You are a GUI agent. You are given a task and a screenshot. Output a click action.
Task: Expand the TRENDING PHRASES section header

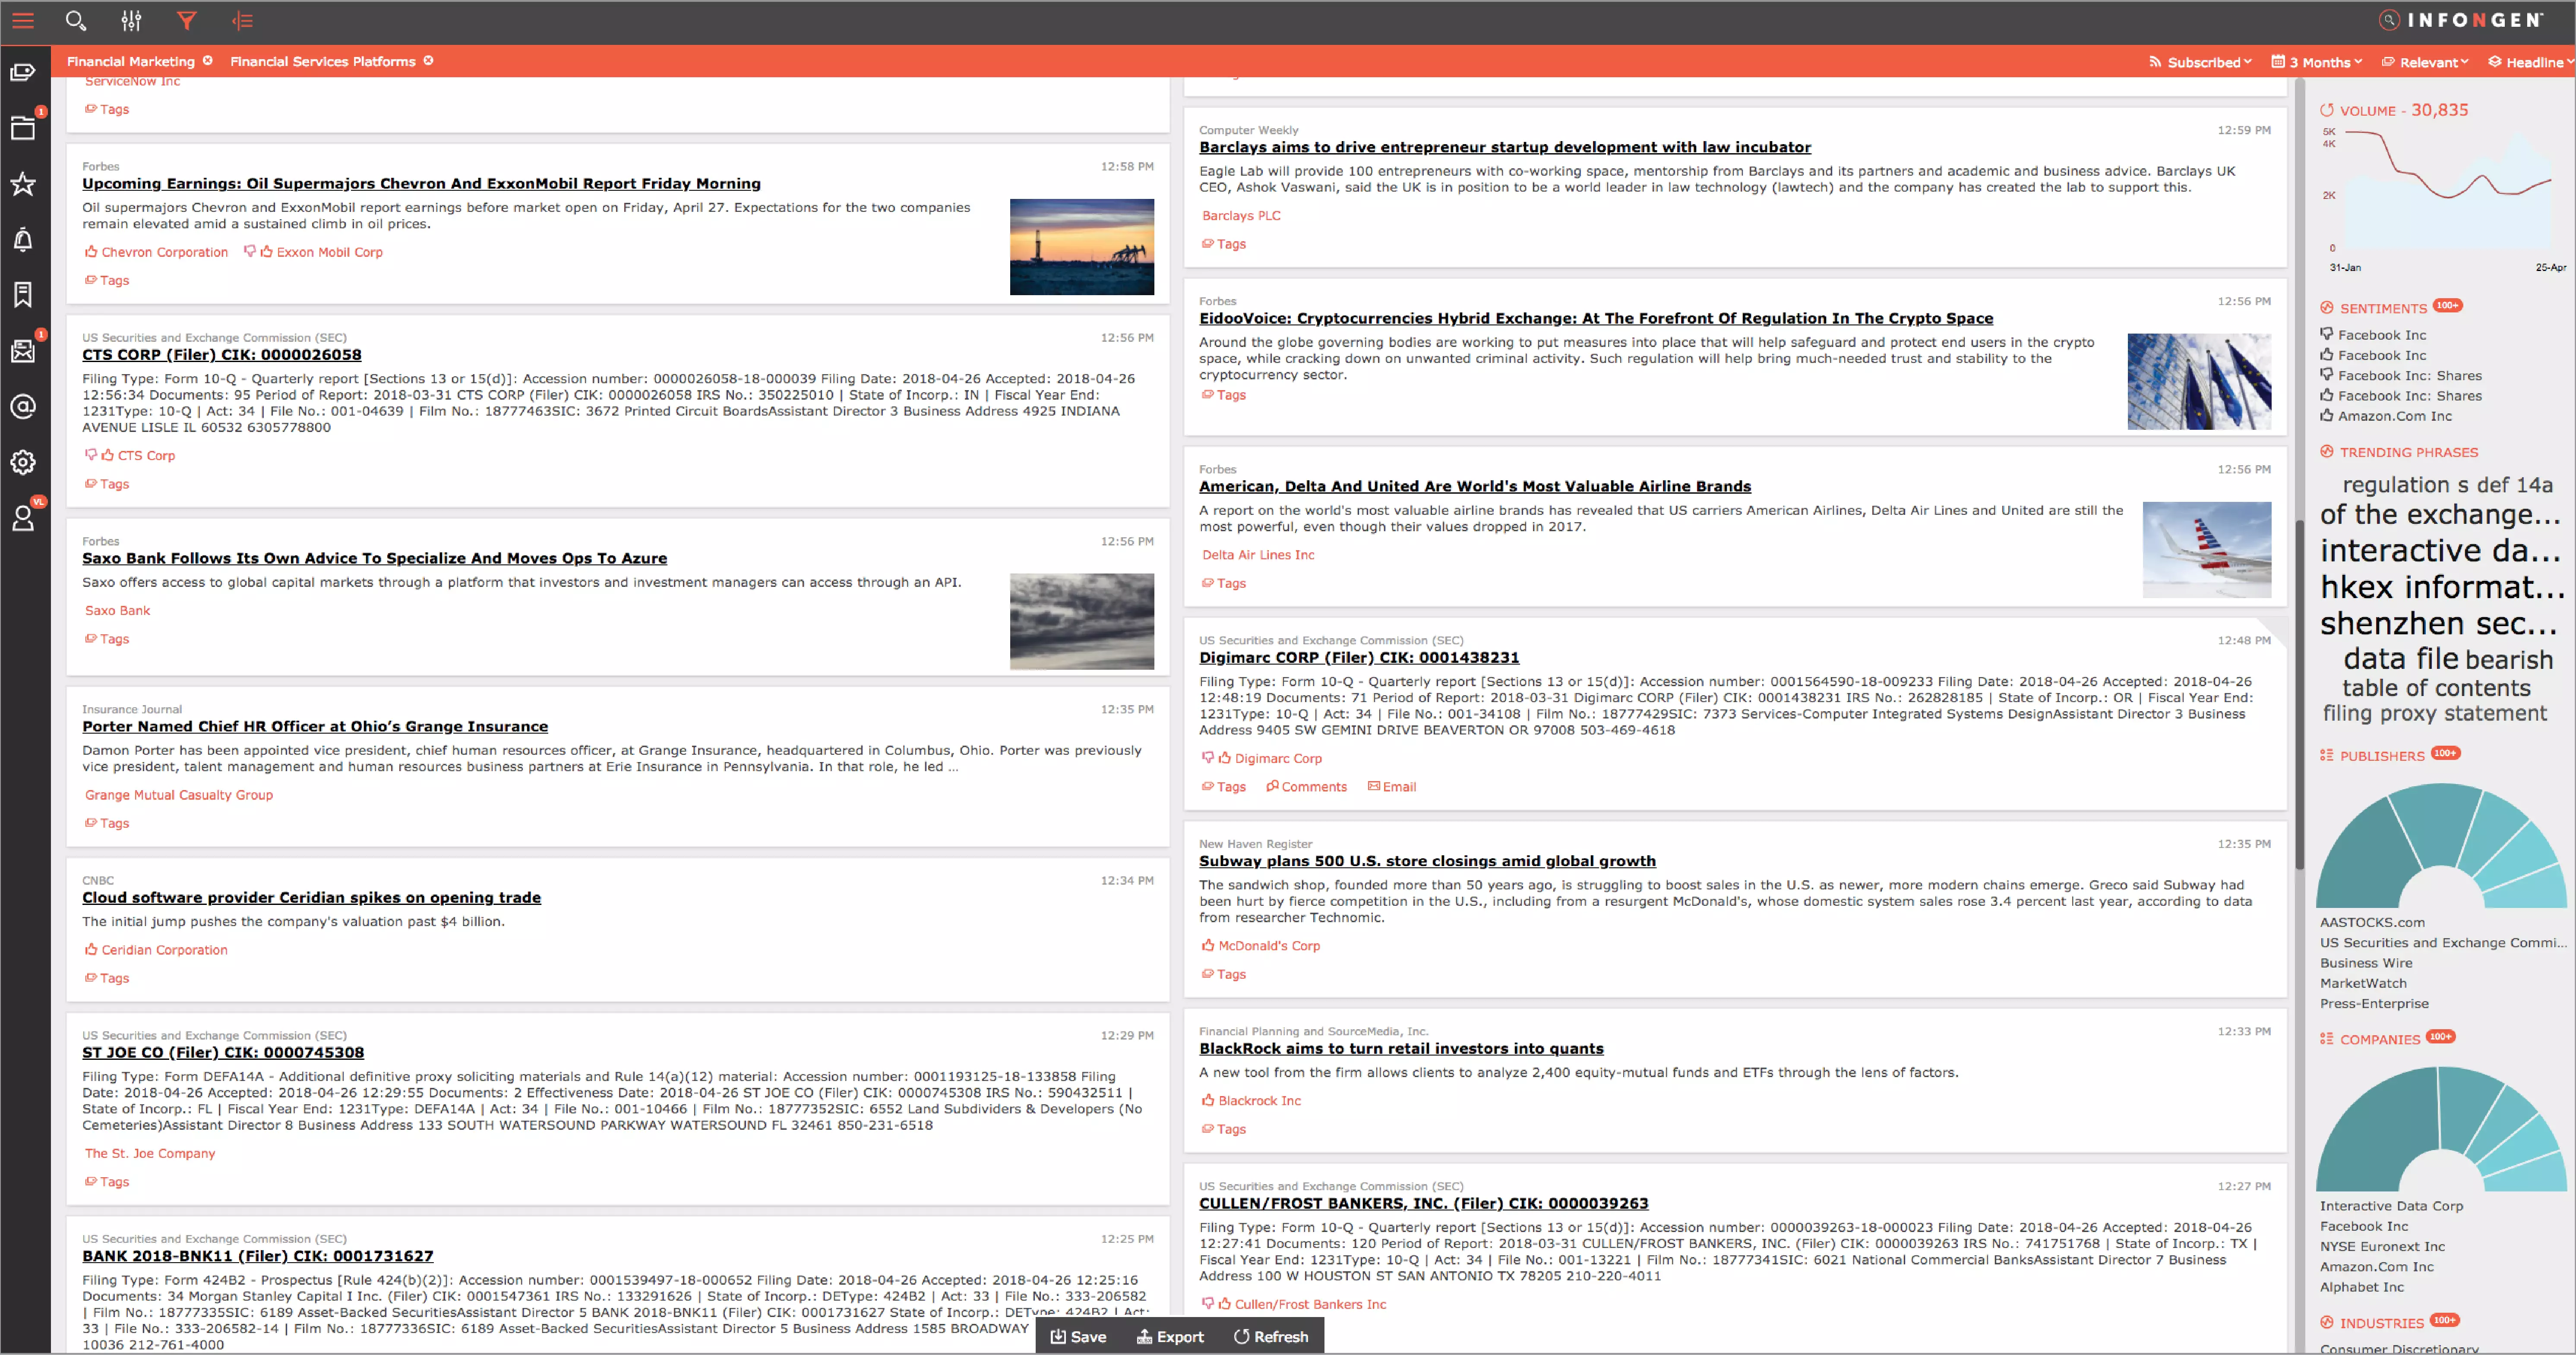pos(2398,453)
